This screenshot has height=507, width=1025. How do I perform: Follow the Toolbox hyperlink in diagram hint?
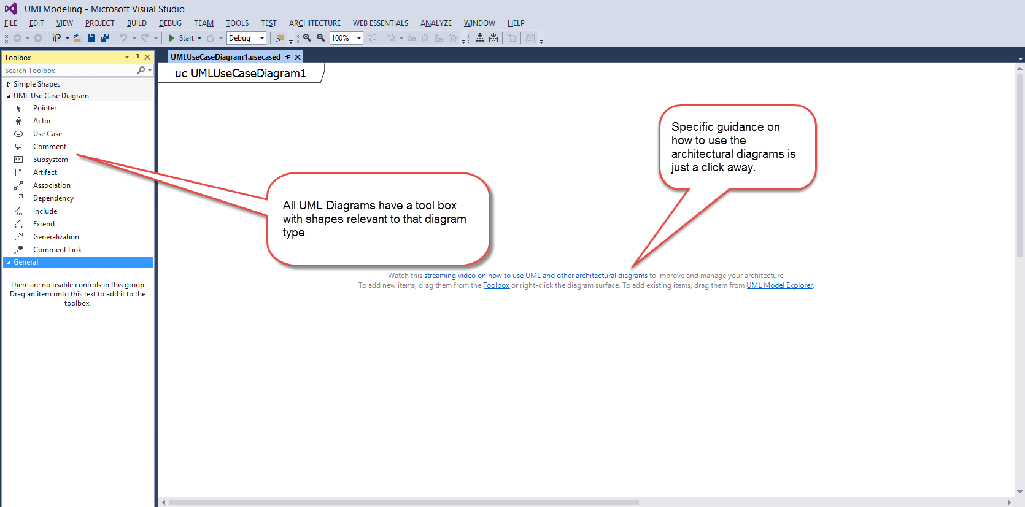coord(496,285)
